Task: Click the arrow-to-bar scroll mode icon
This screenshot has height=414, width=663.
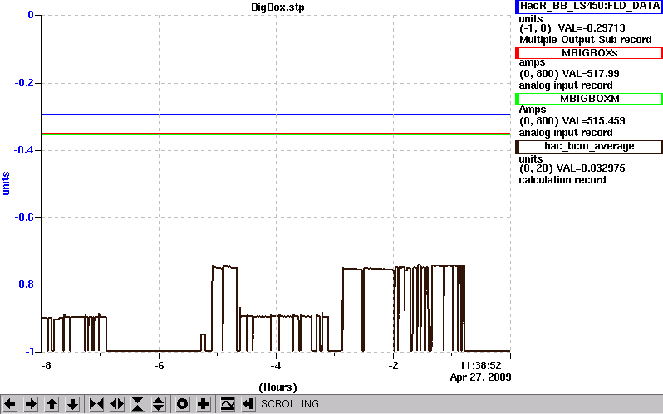Action: pos(248,404)
